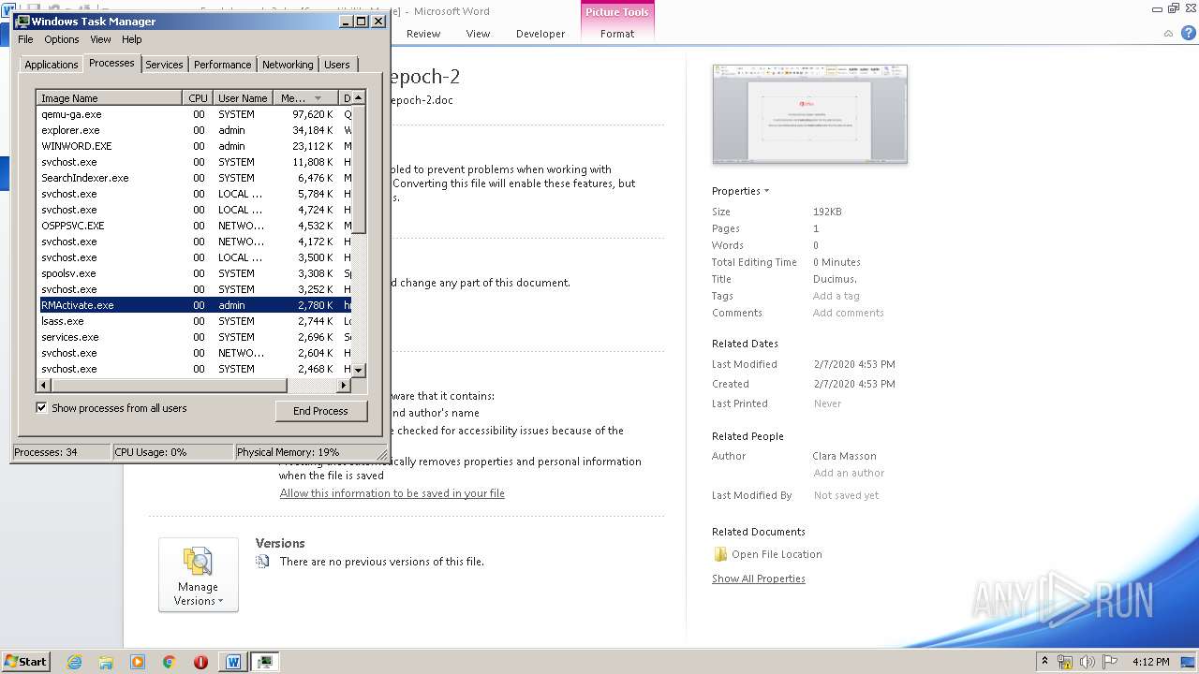This screenshot has width=1199, height=674.
Task: Select the explorer.exe process row
Action: pyautogui.click(x=195, y=130)
